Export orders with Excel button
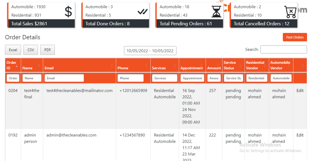311x161 pixels. pyautogui.click(x=13, y=50)
